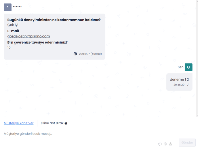Open the emoji picker smiley icon
198x149 pixels.
[165, 144]
